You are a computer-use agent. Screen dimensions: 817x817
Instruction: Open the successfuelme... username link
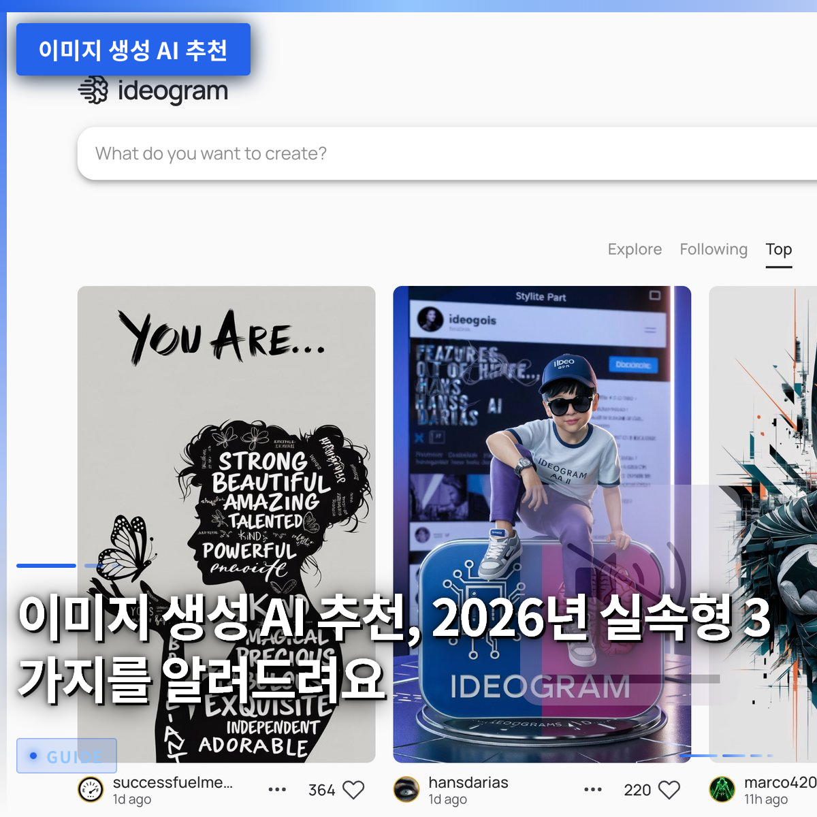click(x=173, y=782)
